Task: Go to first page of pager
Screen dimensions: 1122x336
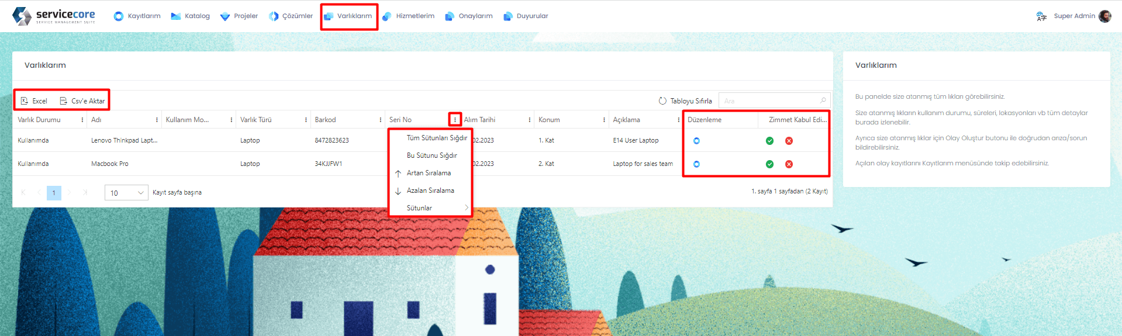Action: (x=23, y=192)
